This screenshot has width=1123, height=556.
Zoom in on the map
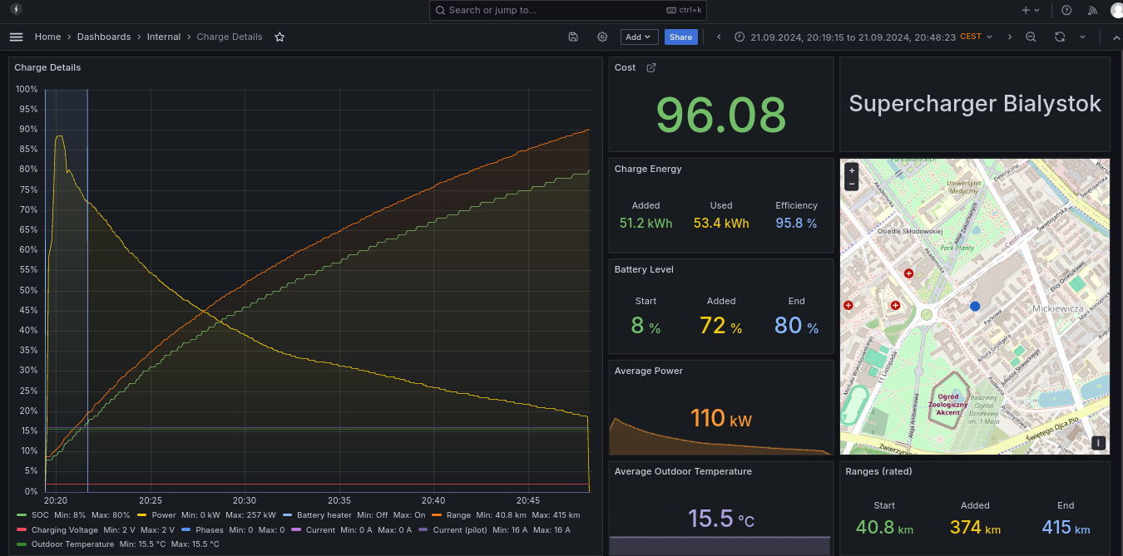(x=851, y=170)
